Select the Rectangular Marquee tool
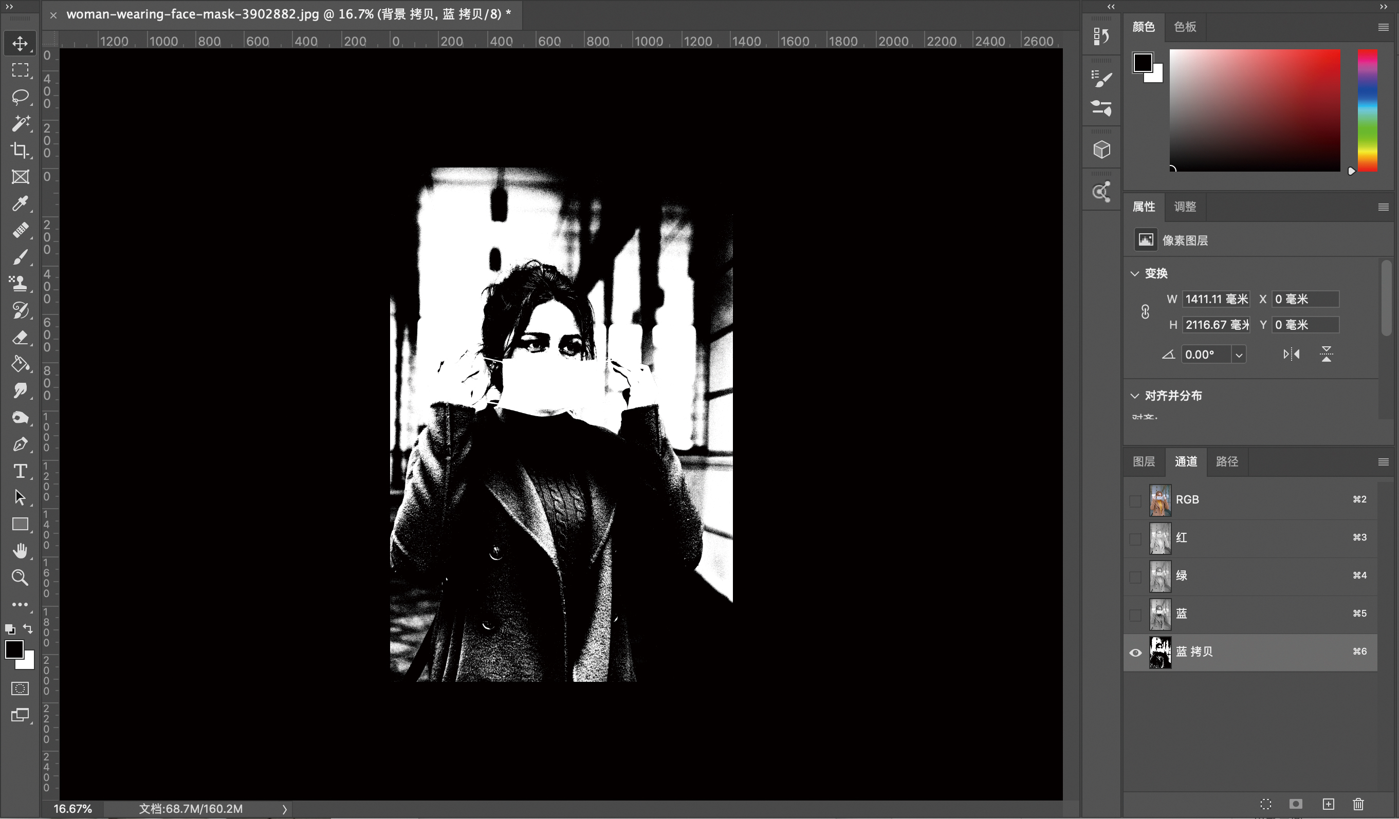 pyautogui.click(x=21, y=70)
